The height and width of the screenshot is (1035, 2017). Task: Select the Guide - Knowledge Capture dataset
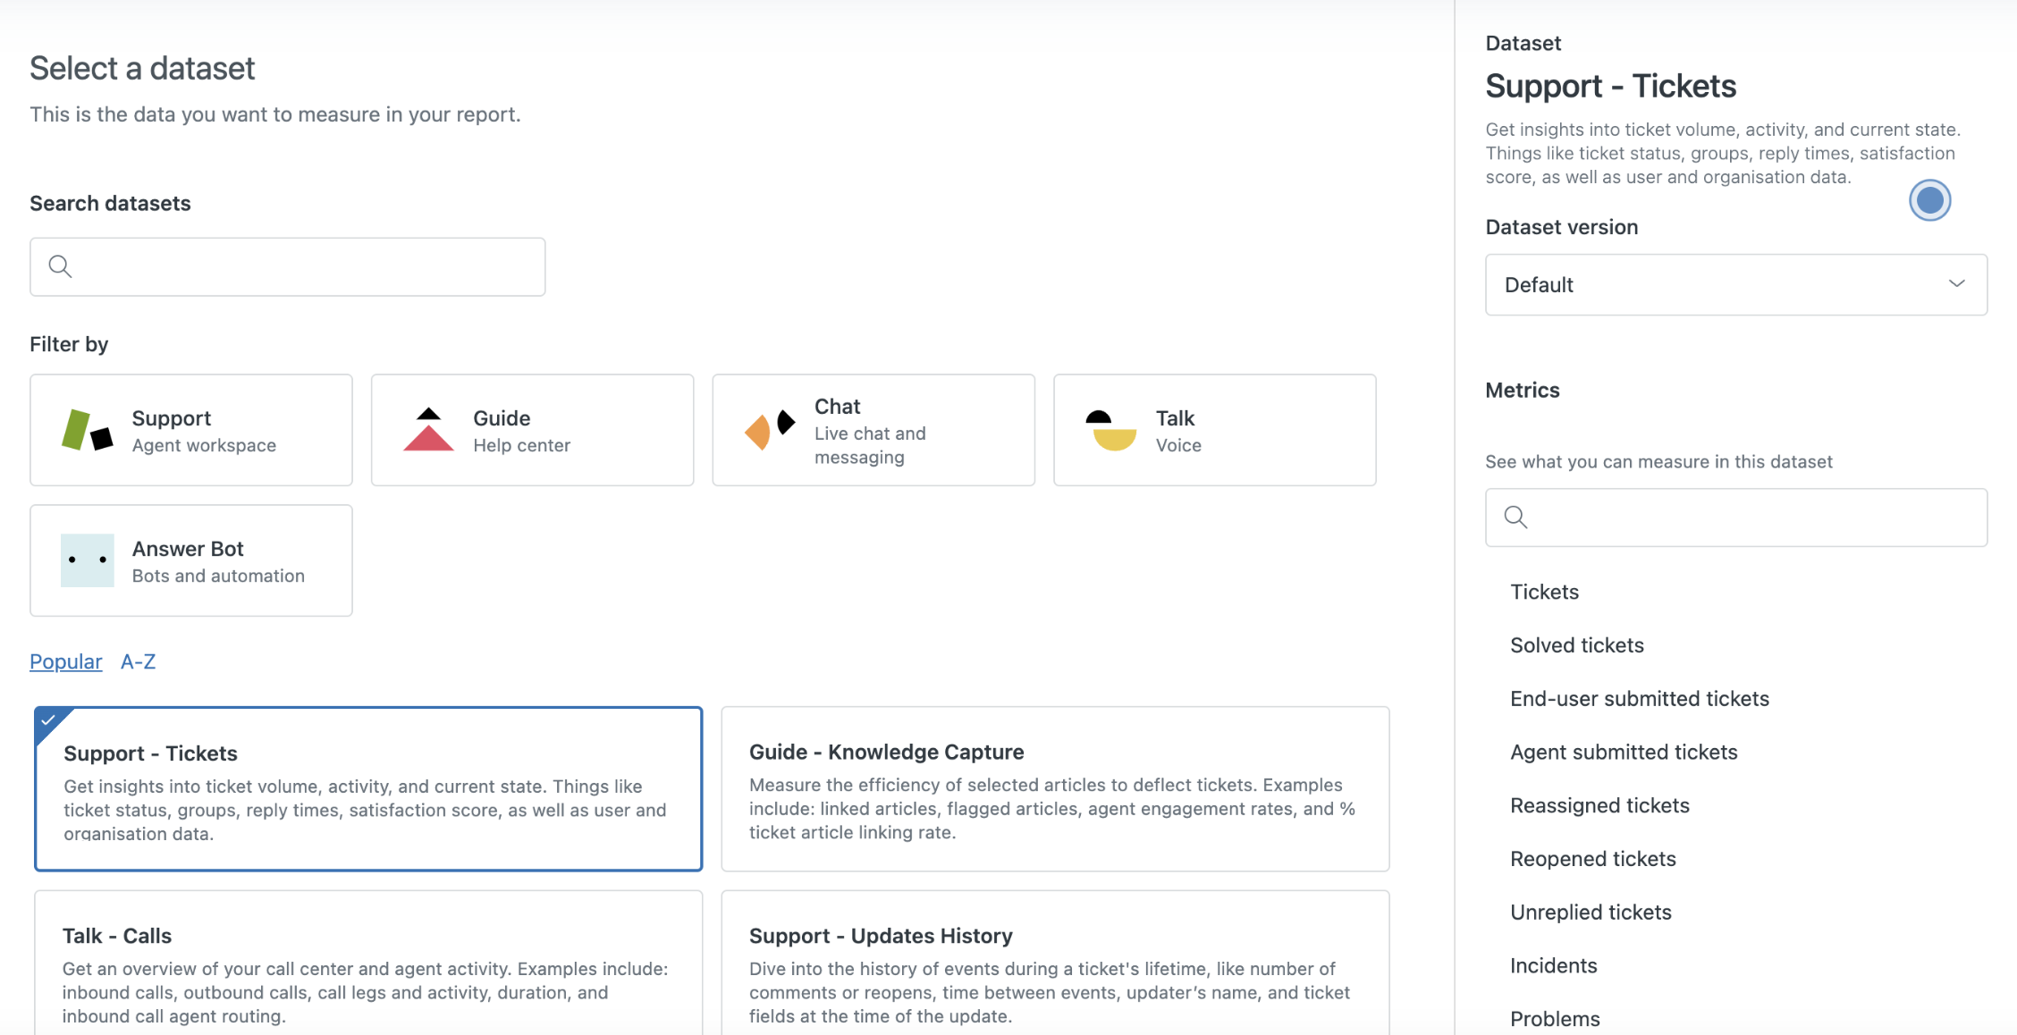click(x=1054, y=790)
